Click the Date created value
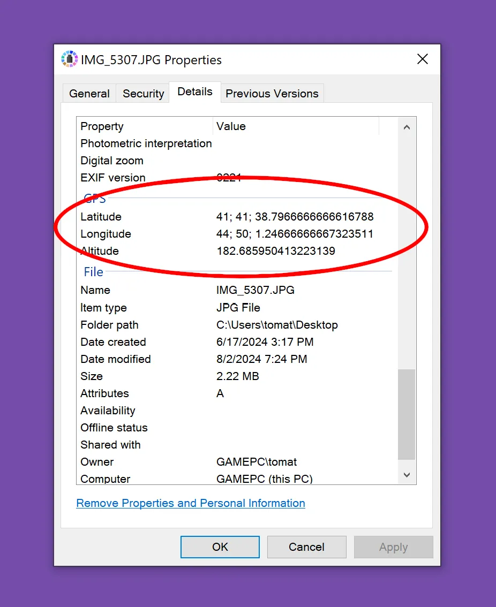This screenshot has height=607, width=496. tap(265, 342)
